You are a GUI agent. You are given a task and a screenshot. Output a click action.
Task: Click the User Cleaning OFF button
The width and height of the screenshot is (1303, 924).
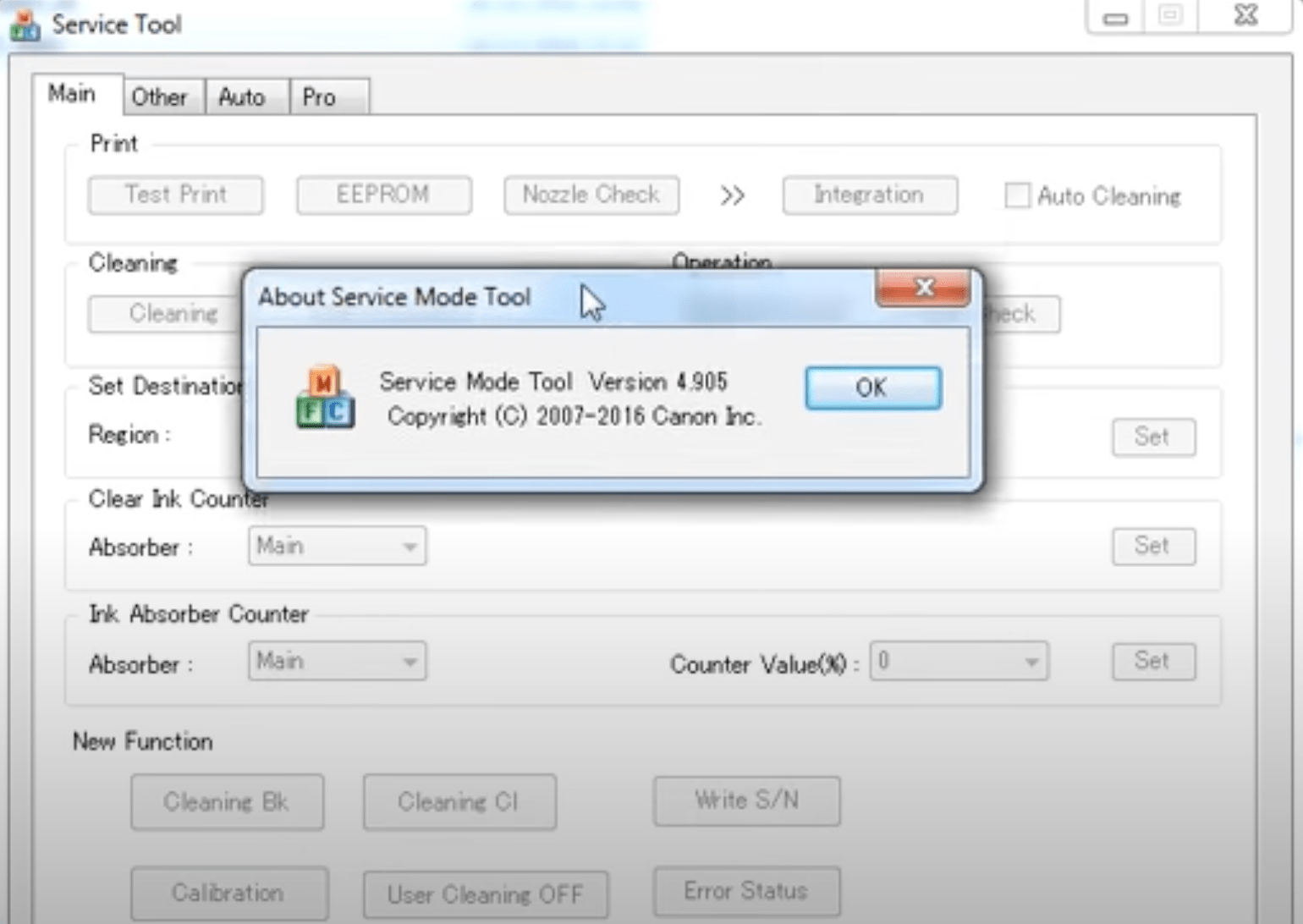[x=485, y=894]
